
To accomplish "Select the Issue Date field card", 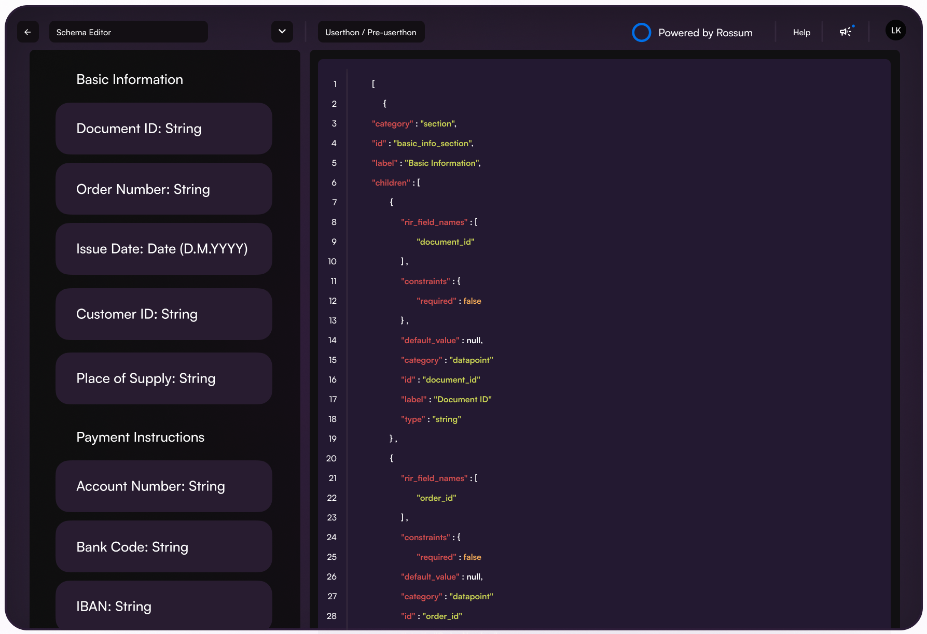I will (164, 249).
